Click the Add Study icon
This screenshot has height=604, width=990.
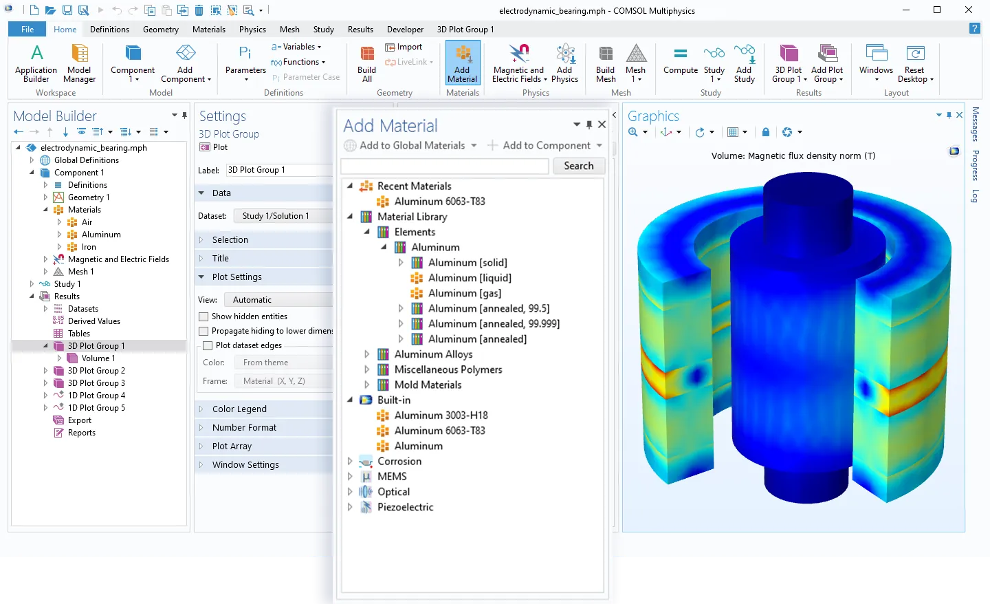[744, 55]
